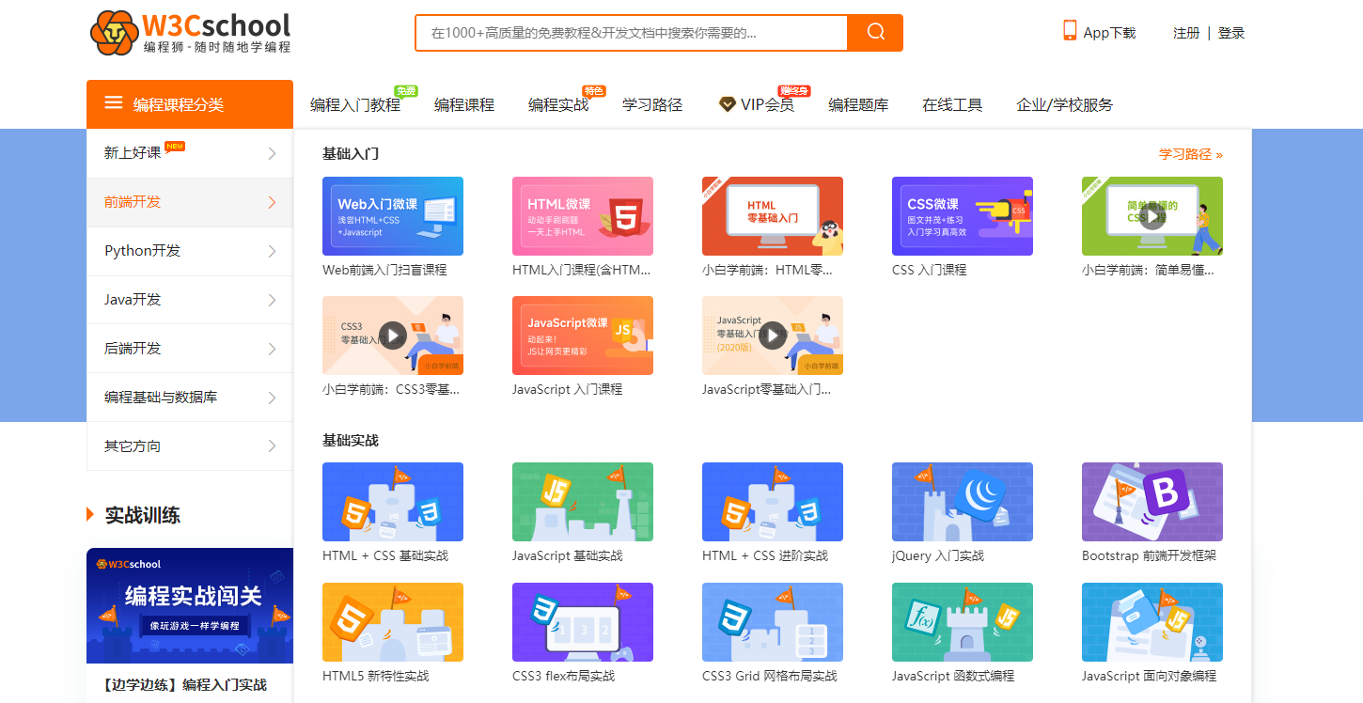Click the 小白学前端：HTML零... title
The image size is (1363, 703).
(768, 270)
